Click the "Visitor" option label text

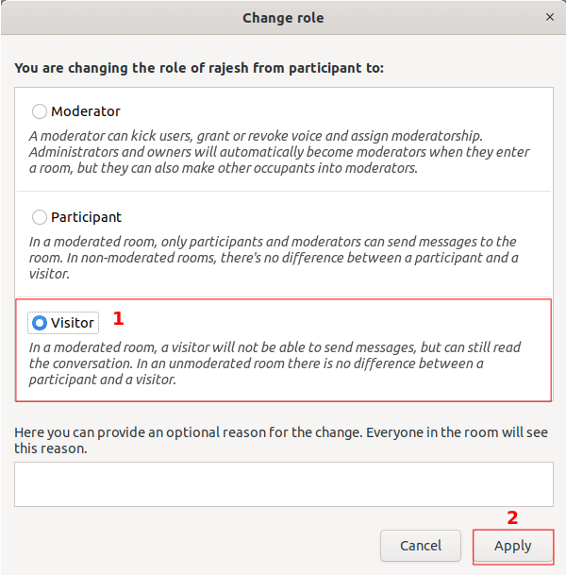(73, 323)
